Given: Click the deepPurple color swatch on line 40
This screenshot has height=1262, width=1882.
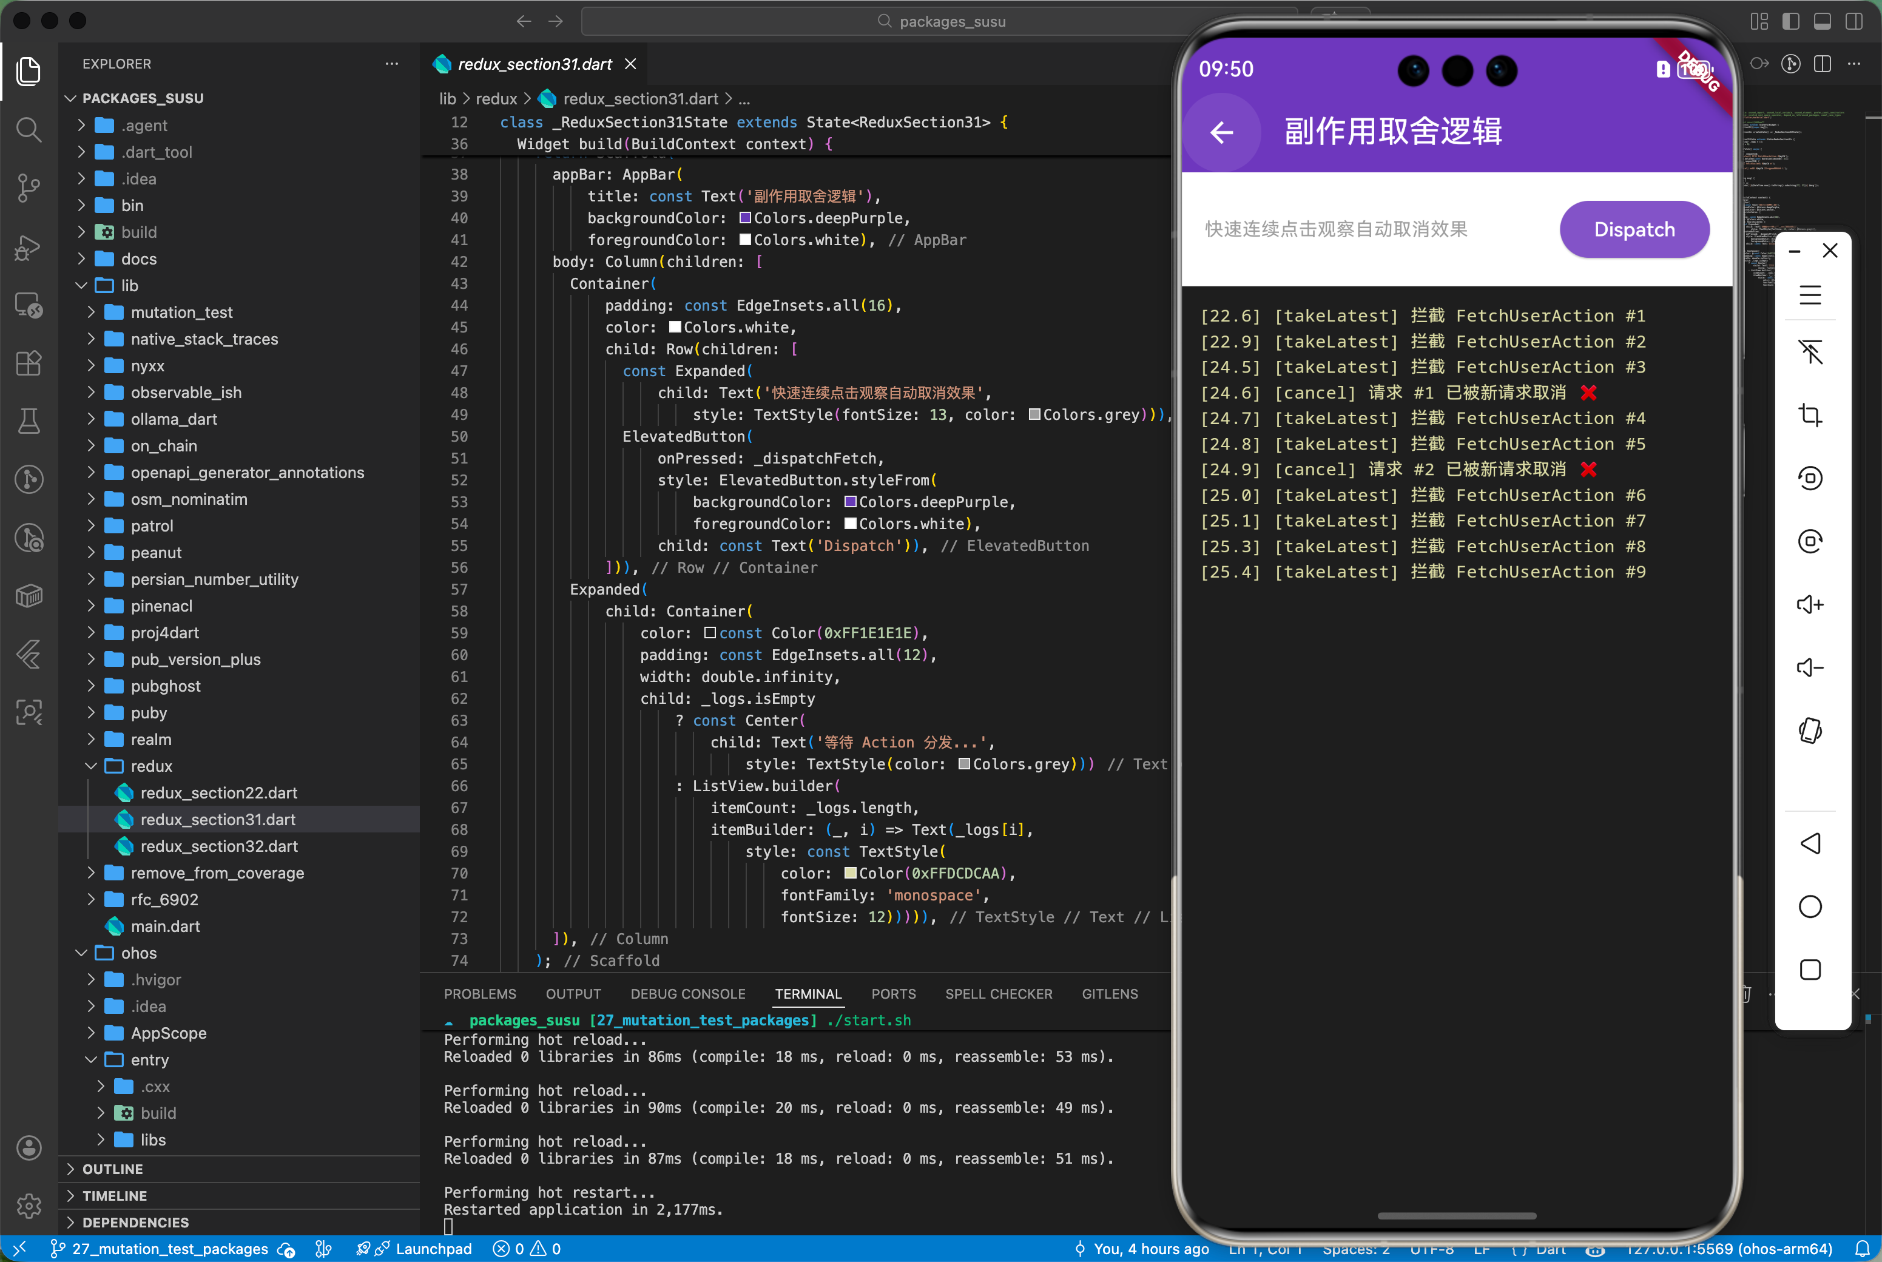Looking at the screenshot, I should (x=745, y=218).
